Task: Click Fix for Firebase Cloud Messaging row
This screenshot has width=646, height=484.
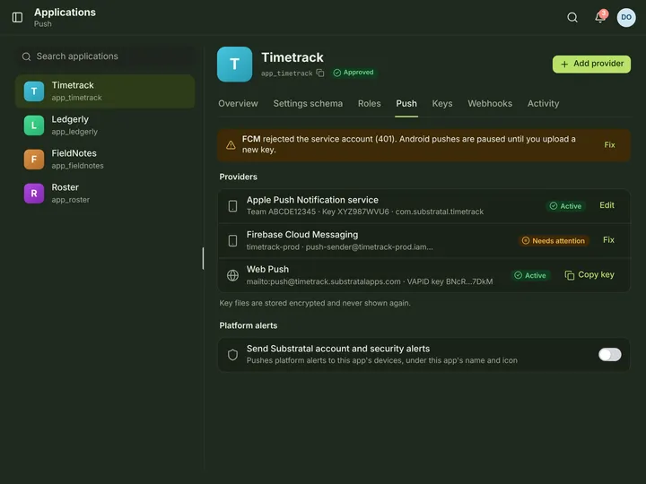Action: coord(608,240)
